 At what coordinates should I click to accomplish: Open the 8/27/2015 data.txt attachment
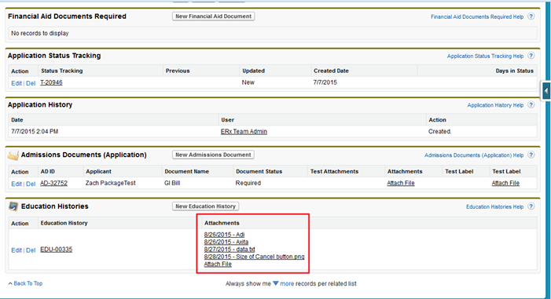(230, 250)
